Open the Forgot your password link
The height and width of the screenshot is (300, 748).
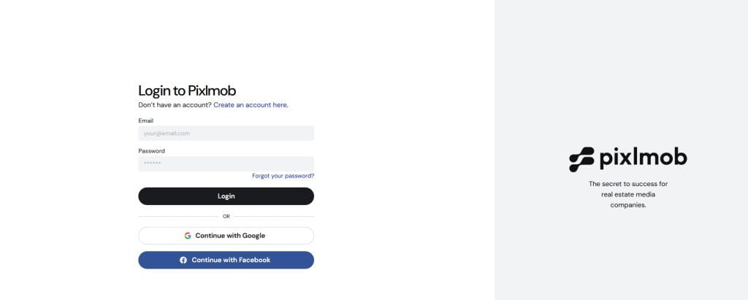[x=283, y=176]
